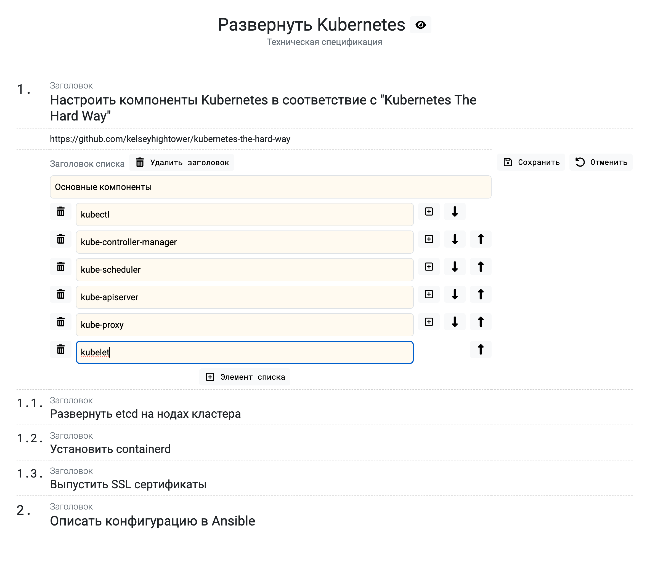Remove the kubelet item with trash icon
The image size is (647, 563).
pos(61,349)
